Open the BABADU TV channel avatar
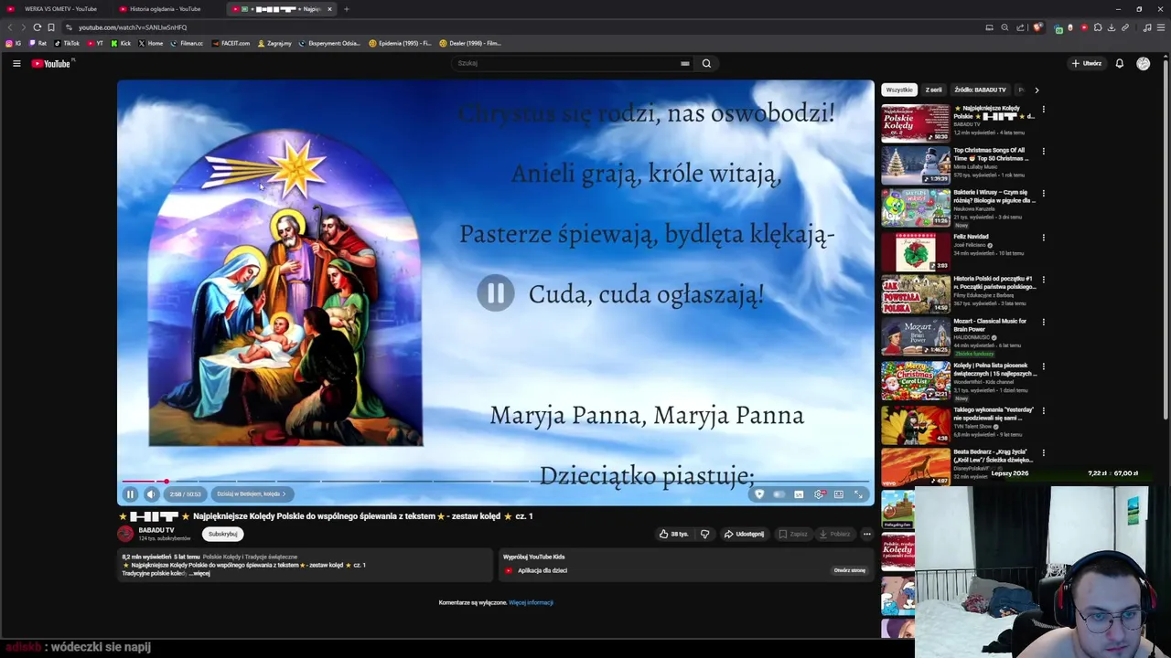Screen dimensions: 1171x658 tap(126, 534)
